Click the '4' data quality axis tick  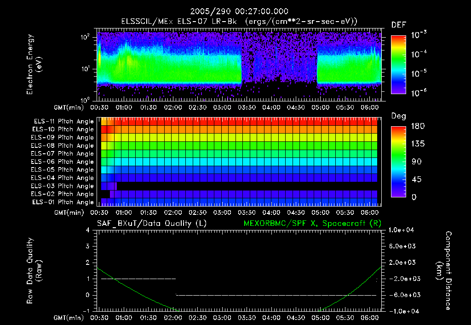[88, 230]
